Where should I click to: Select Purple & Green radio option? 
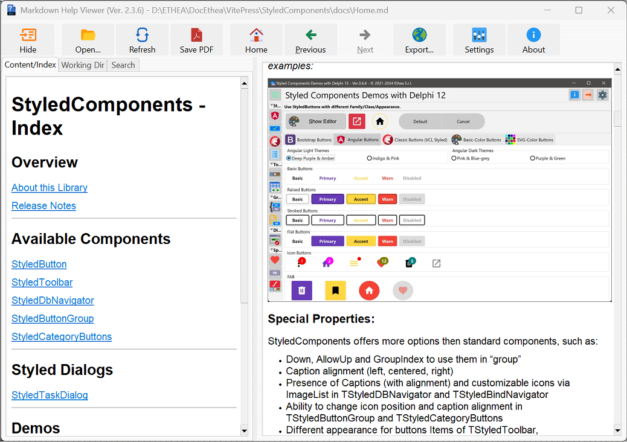click(x=548, y=159)
